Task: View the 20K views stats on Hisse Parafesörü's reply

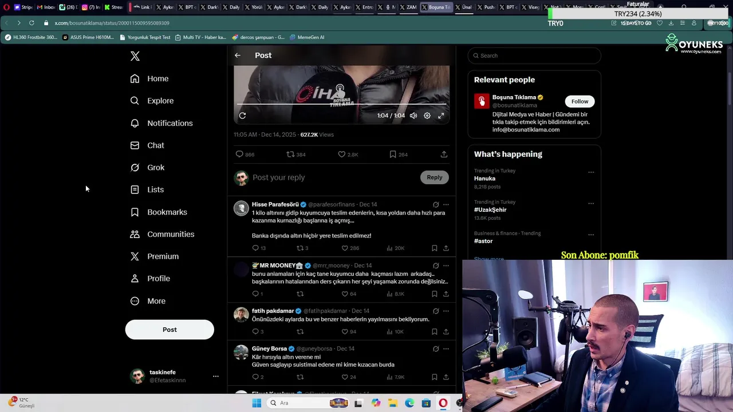Action: [396, 248]
